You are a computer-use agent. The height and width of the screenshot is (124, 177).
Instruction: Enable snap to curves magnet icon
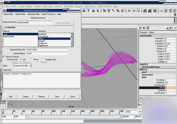[x=109, y=11]
